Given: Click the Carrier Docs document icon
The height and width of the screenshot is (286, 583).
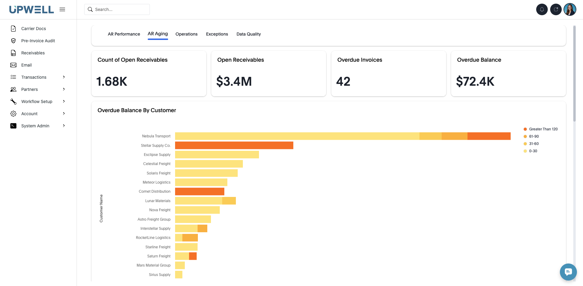Looking at the screenshot, I should (13, 29).
